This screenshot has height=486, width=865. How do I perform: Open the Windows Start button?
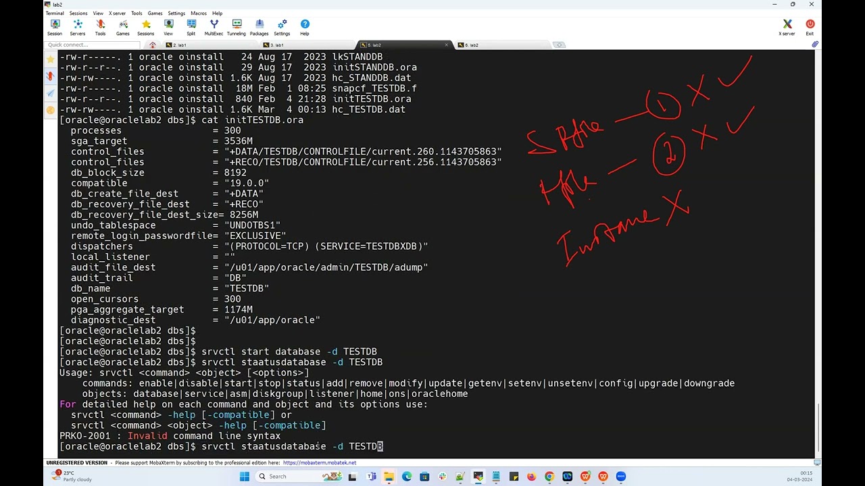(x=244, y=477)
